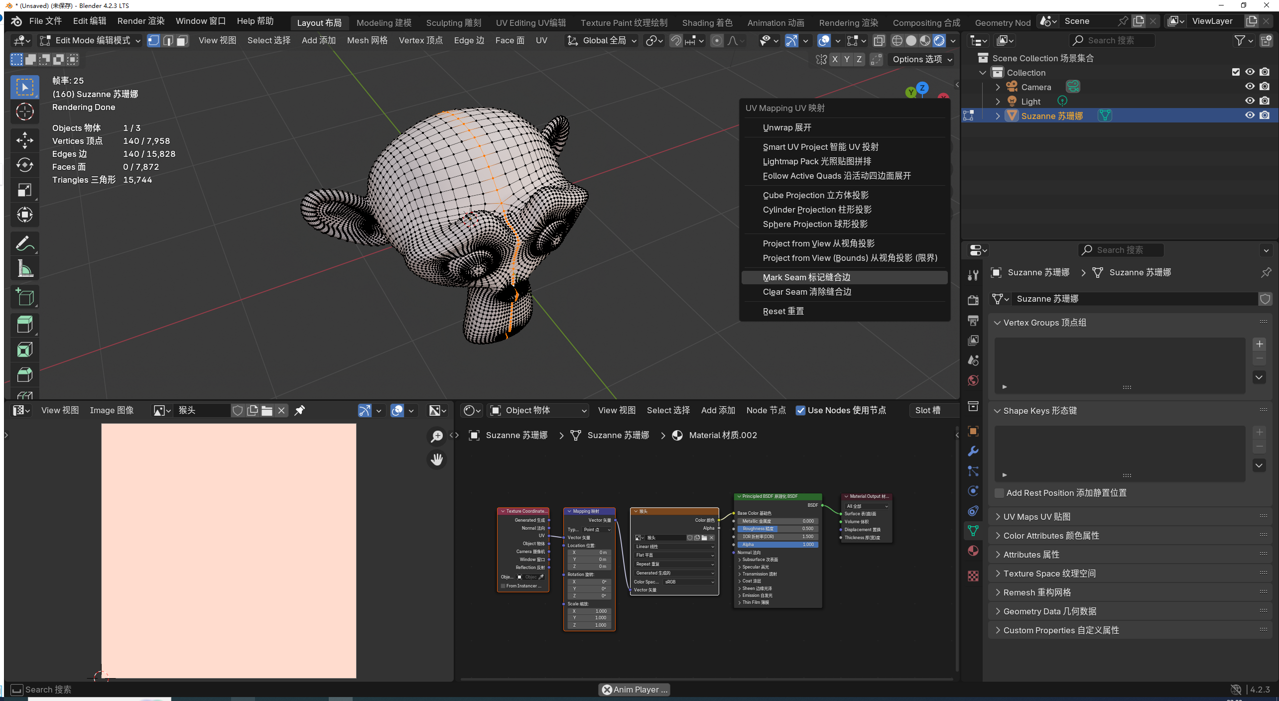
Task: Click Anim Player button in status bar
Action: (635, 690)
